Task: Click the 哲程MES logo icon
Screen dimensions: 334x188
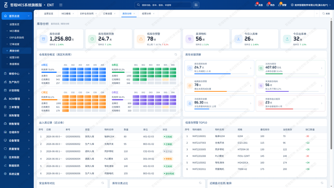Action: [x=6, y=5]
